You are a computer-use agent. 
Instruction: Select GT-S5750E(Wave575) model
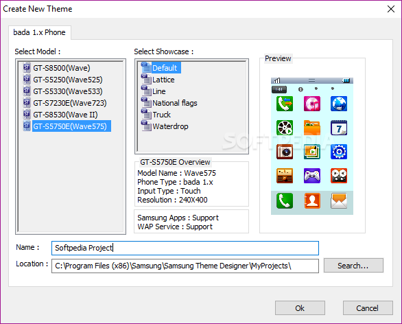(71, 126)
